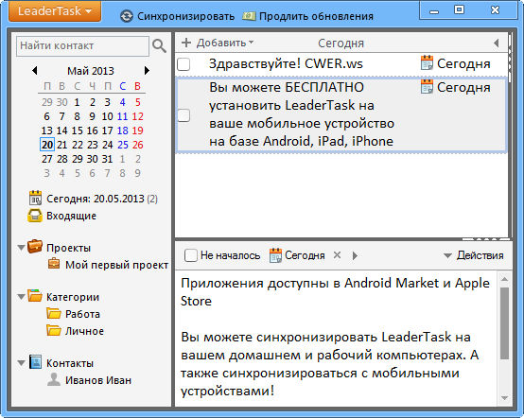This screenshot has height=418, width=524.
Task: Click the Категории folder icon
Action: click(35, 295)
